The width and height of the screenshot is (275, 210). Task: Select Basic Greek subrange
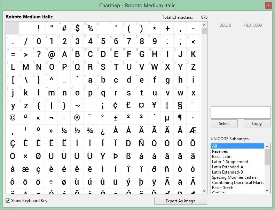tap(238, 188)
